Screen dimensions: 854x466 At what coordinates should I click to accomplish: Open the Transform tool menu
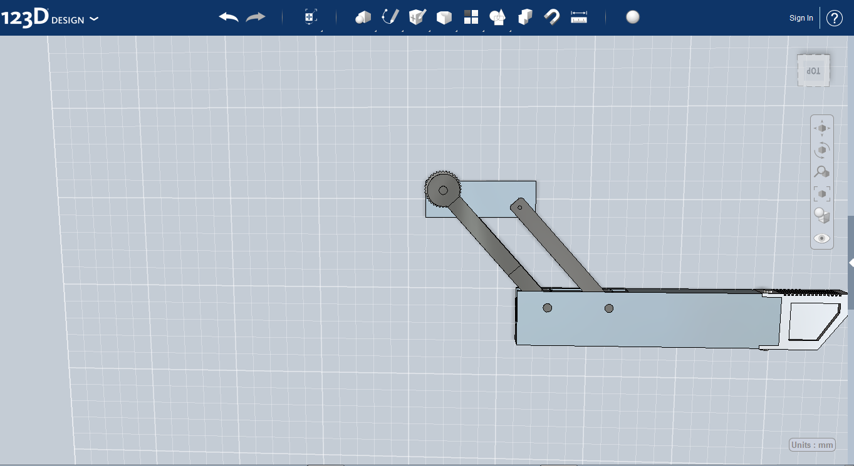point(311,18)
